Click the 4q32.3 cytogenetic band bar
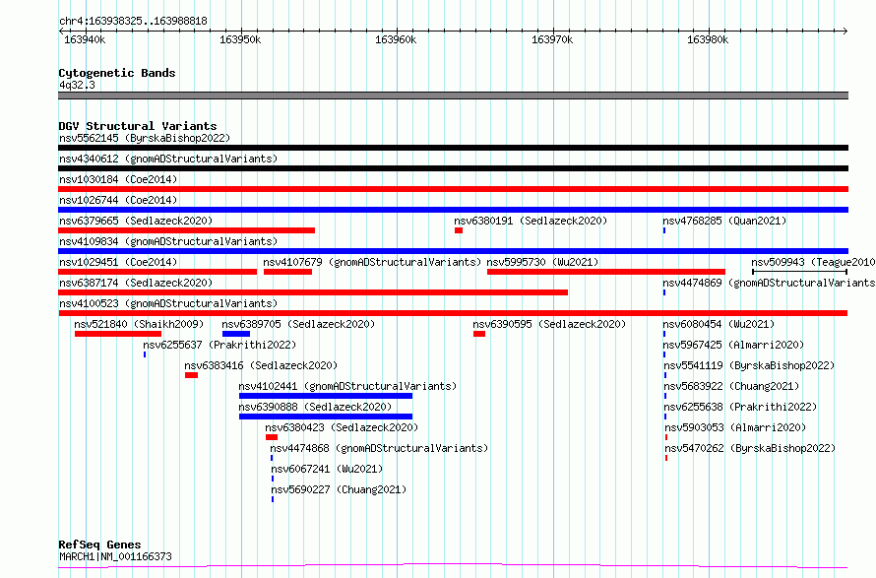 point(453,96)
